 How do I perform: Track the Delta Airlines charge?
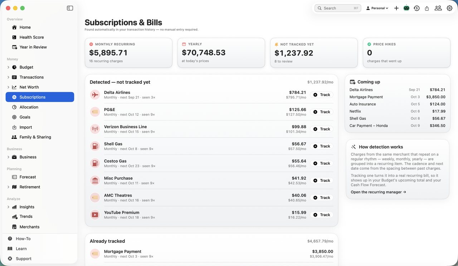pyautogui.click(x=322, y=95)
